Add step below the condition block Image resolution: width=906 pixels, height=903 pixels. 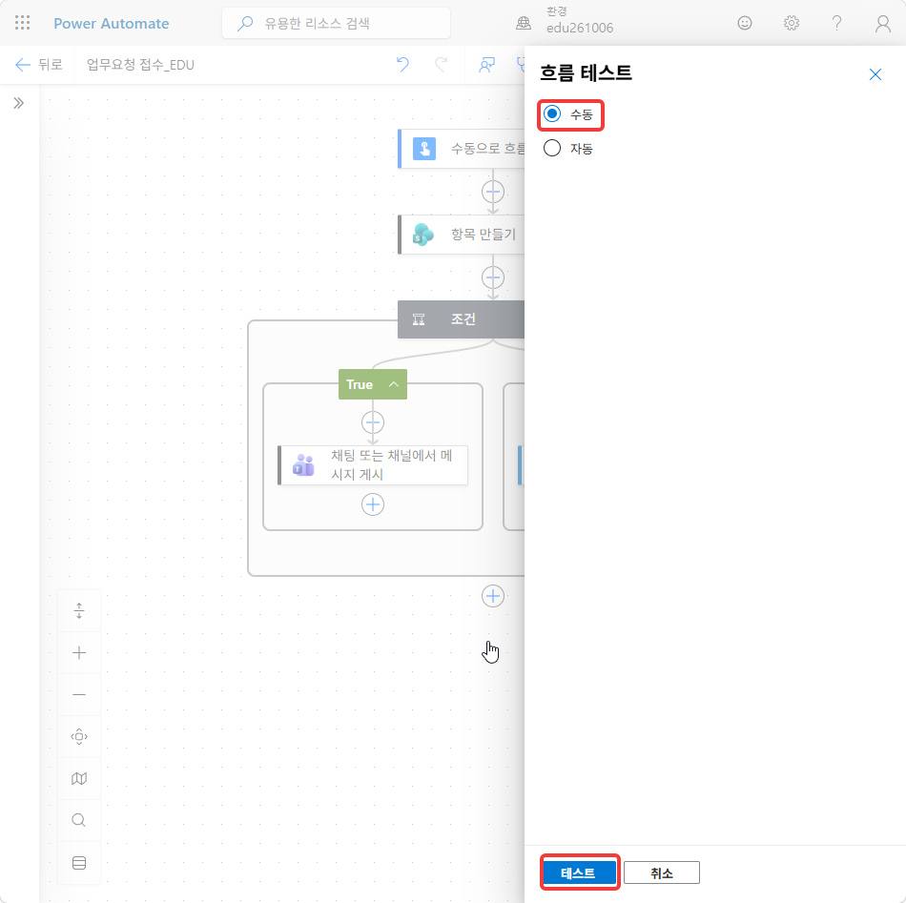point(493,596)
